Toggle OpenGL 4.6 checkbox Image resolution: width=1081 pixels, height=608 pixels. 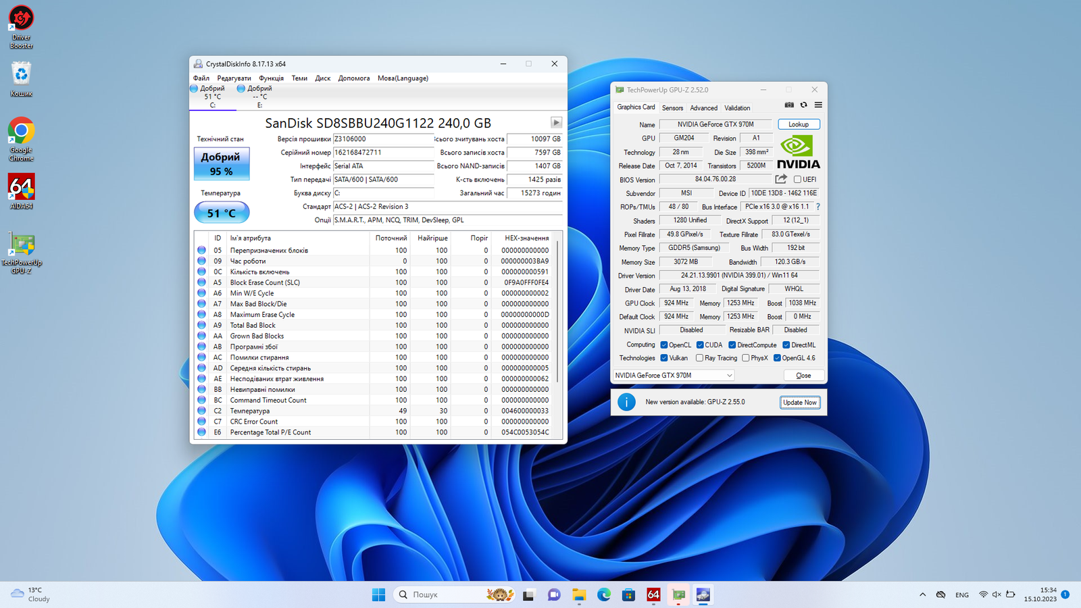(x=778, y=358)
